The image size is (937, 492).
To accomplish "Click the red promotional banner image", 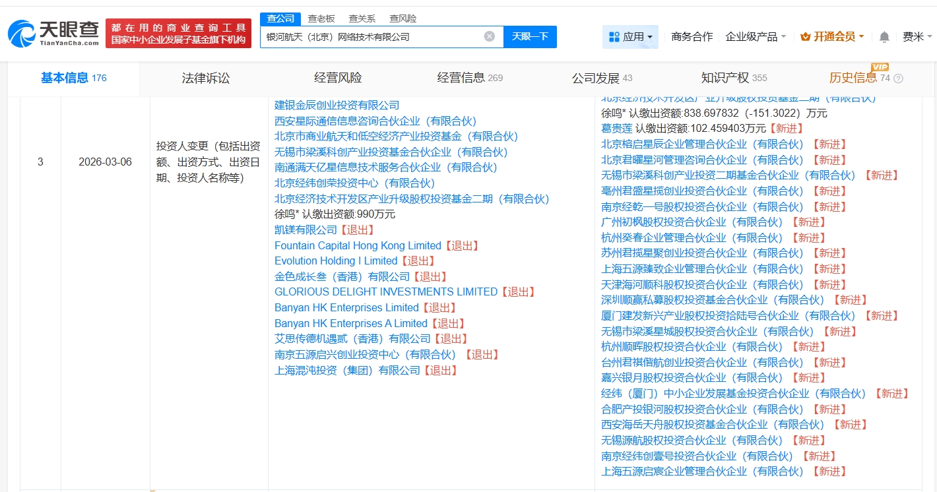I will coord(178,33).
